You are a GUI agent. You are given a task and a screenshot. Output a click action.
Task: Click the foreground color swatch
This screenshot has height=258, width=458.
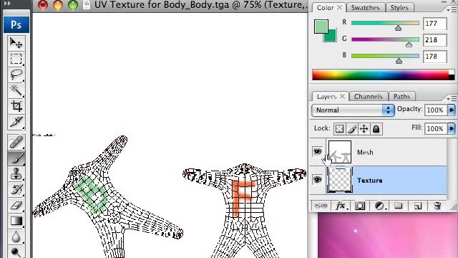(x=321, y=27)
